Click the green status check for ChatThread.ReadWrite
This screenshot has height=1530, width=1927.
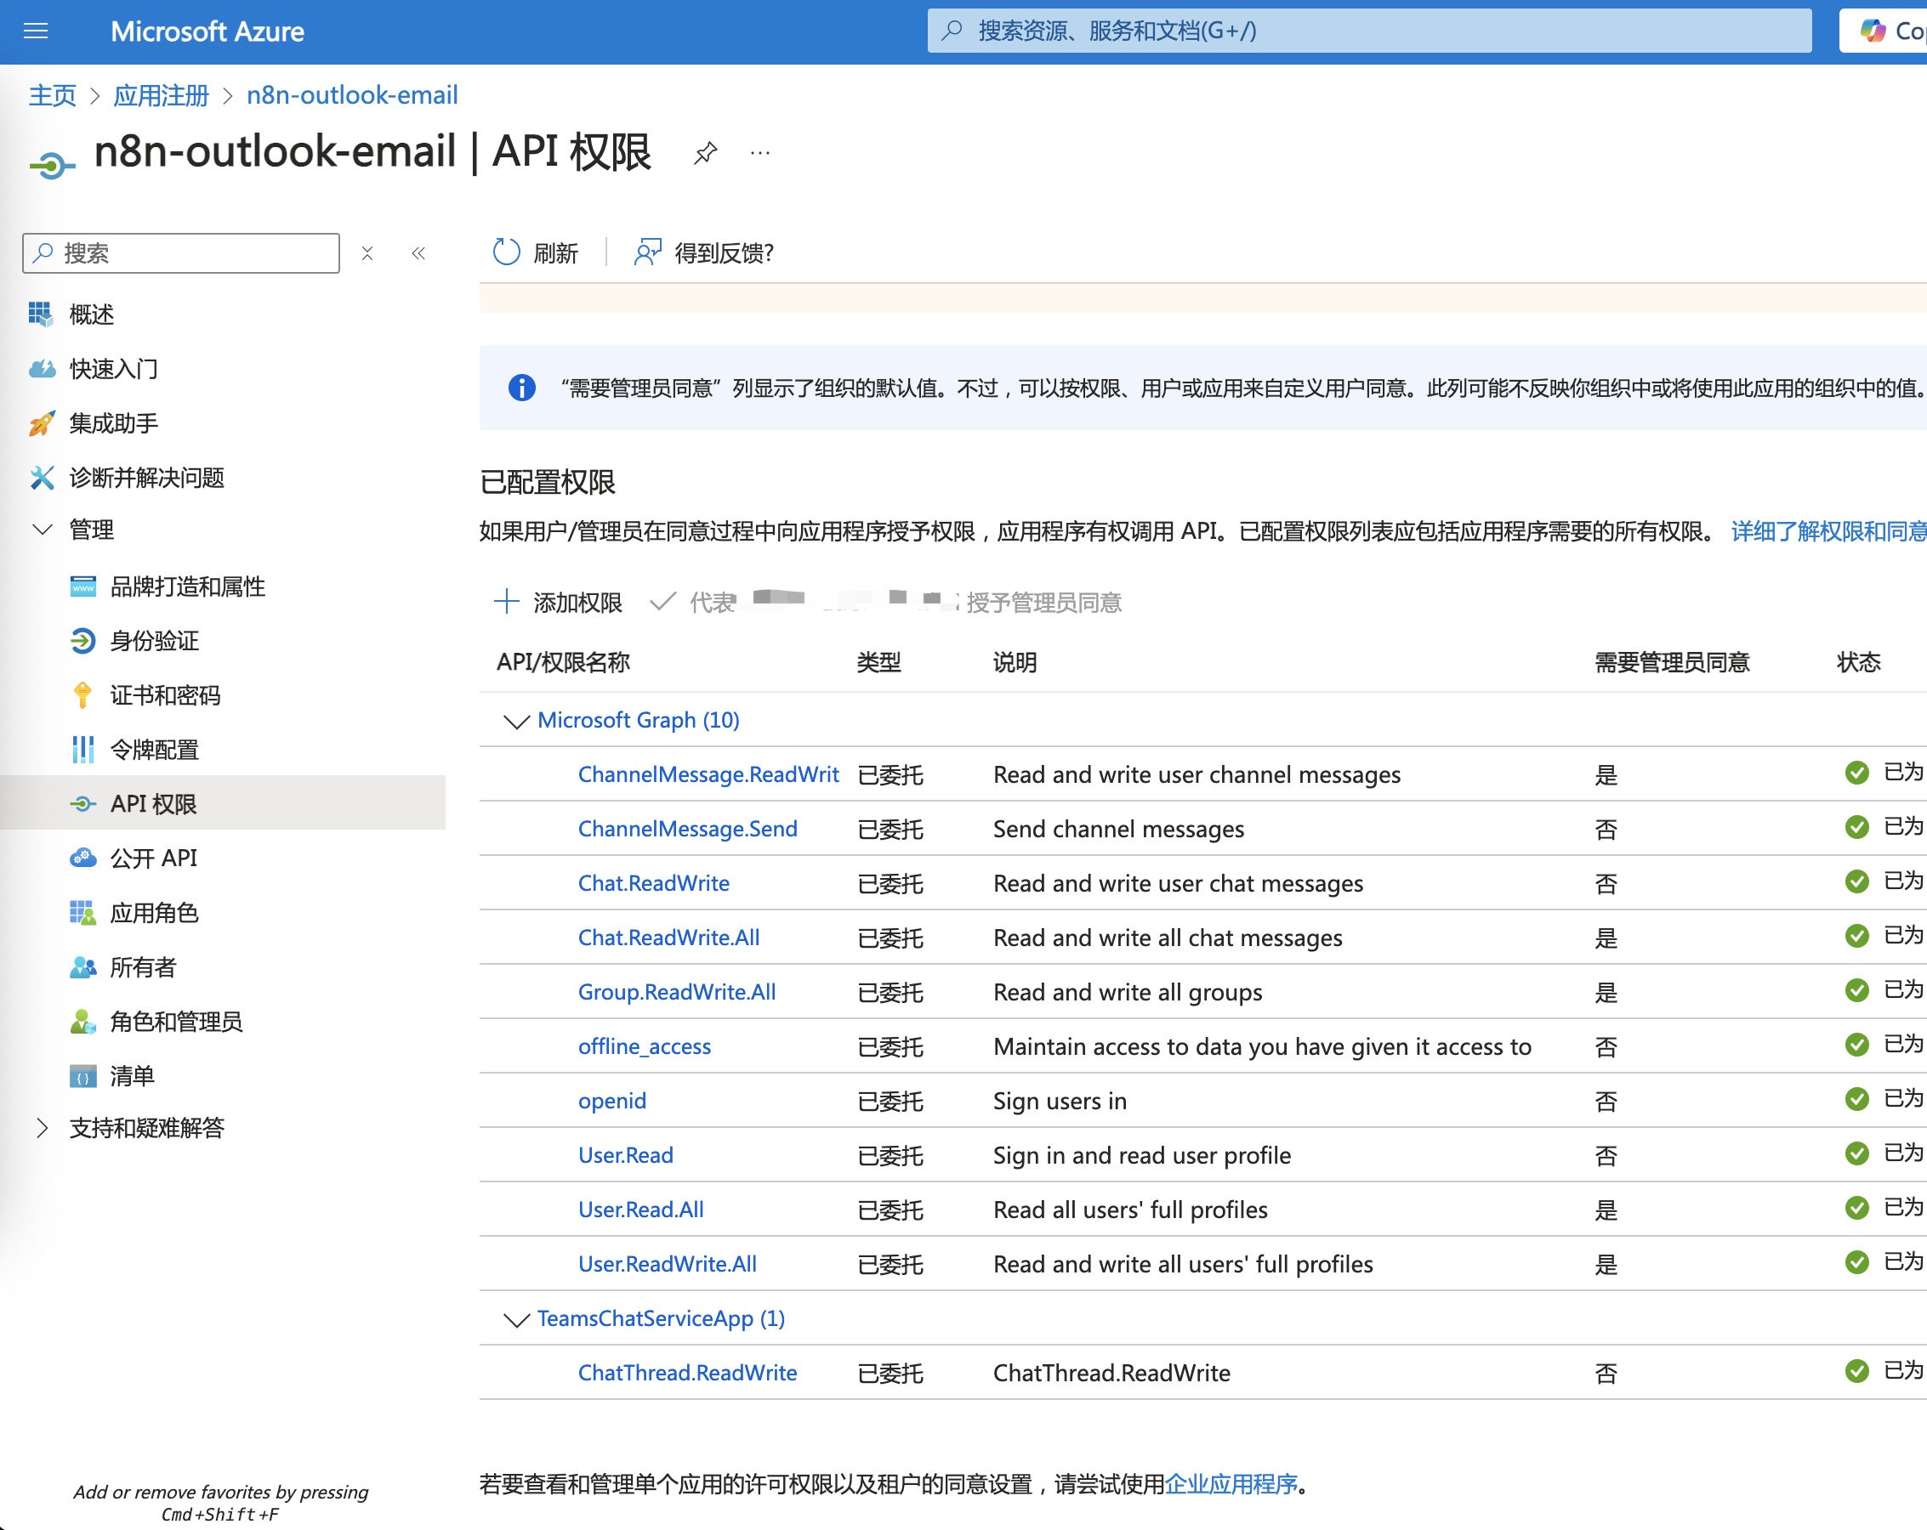pos(1857,1371)
